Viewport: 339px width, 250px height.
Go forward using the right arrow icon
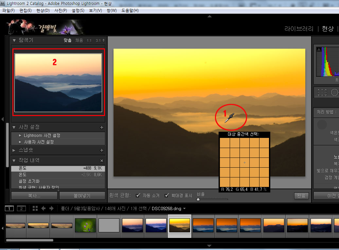[x=51, y=208]
